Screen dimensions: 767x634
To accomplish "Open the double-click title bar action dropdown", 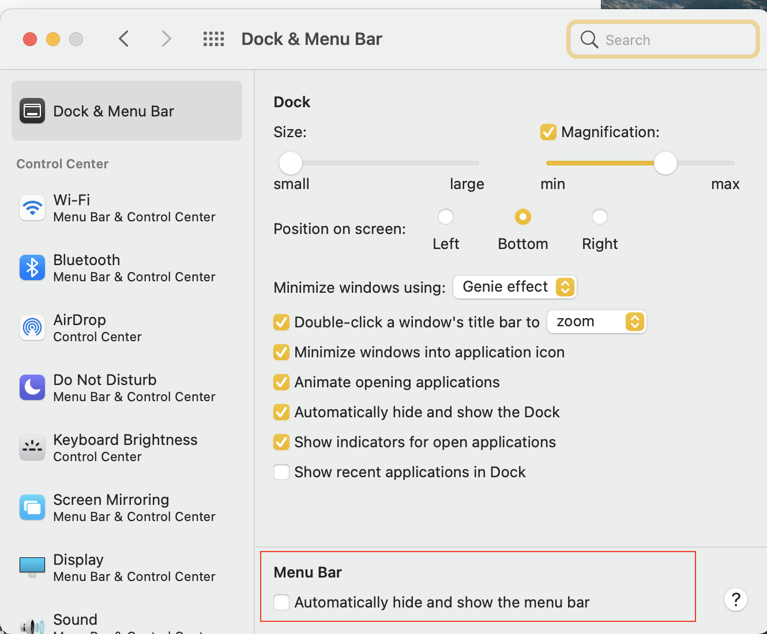I will tap(596, 322).
